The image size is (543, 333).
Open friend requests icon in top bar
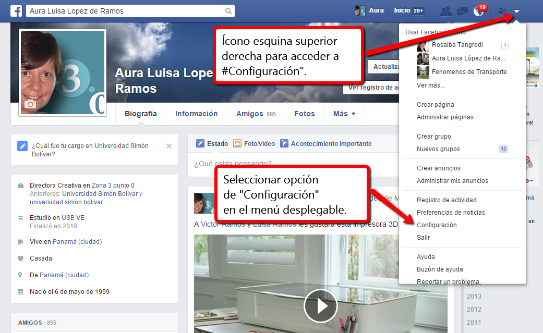(x=445, y=11)
